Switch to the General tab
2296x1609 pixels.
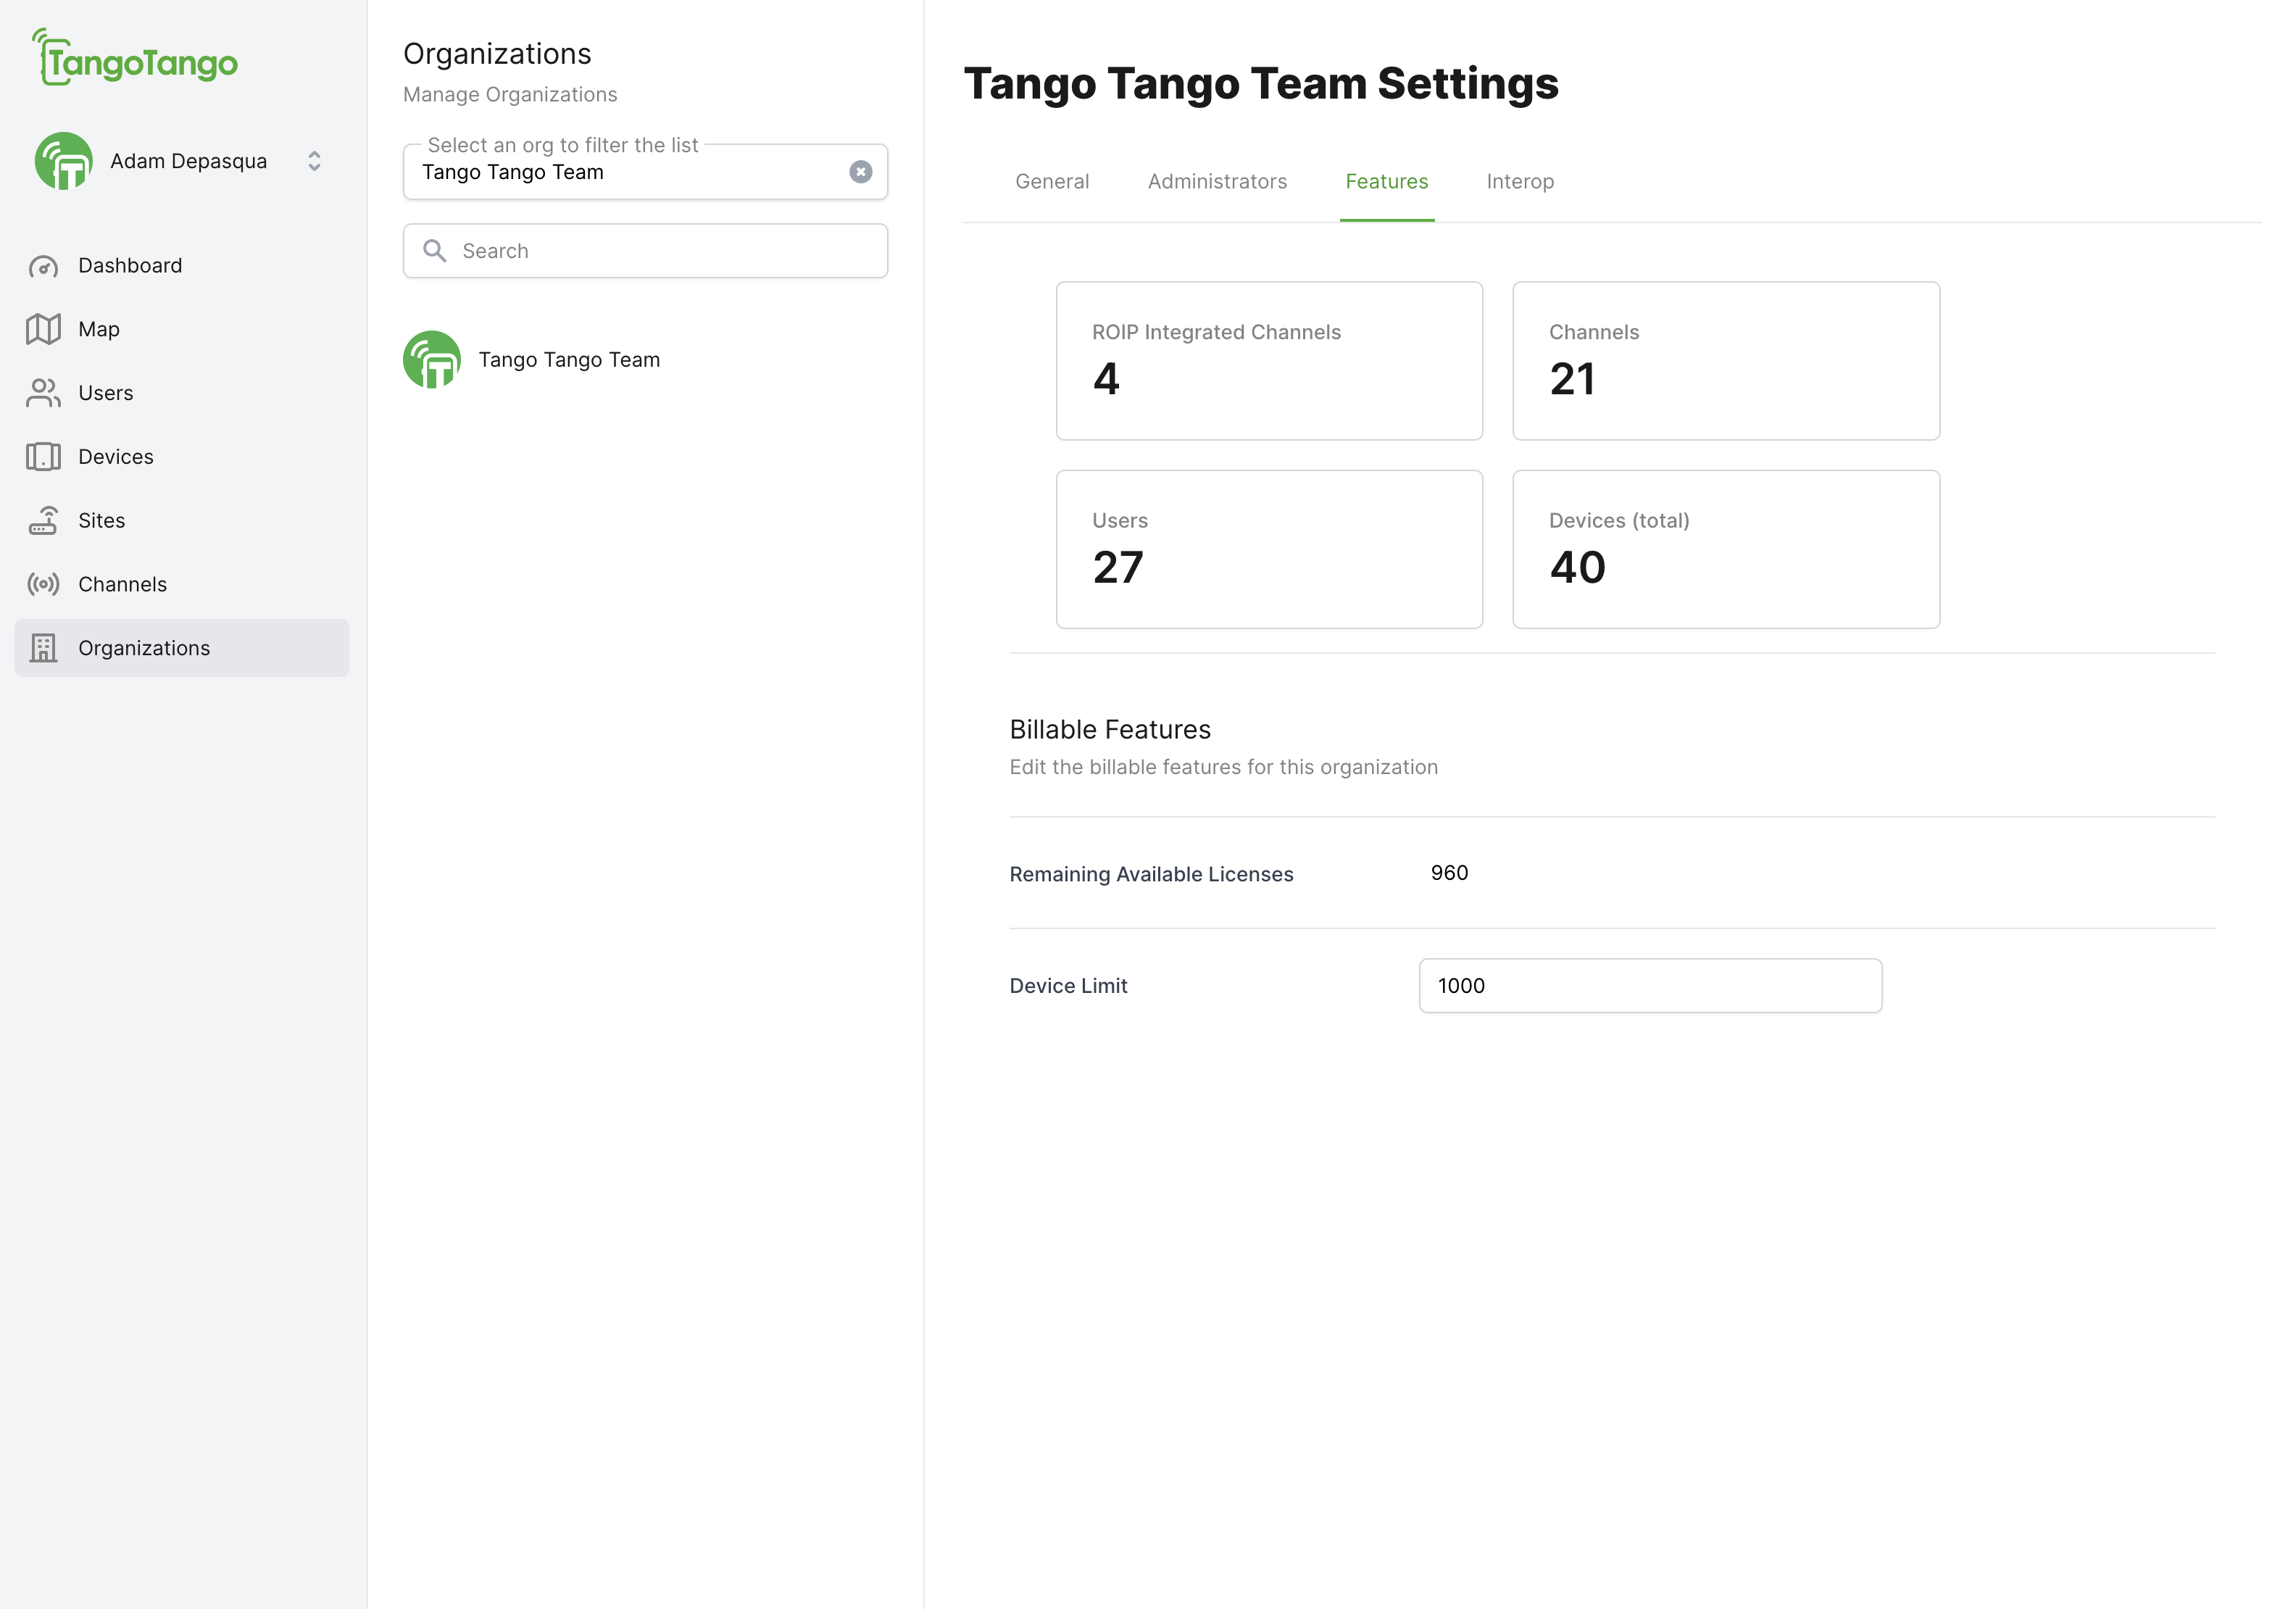[x=1051, y=182]
